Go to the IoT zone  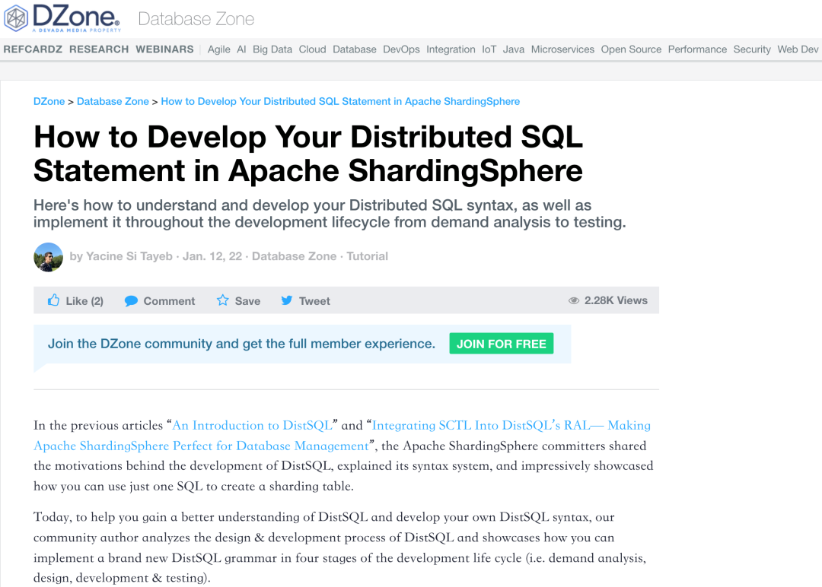point(489,49)
